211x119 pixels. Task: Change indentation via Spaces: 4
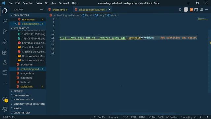click(113, 117)
